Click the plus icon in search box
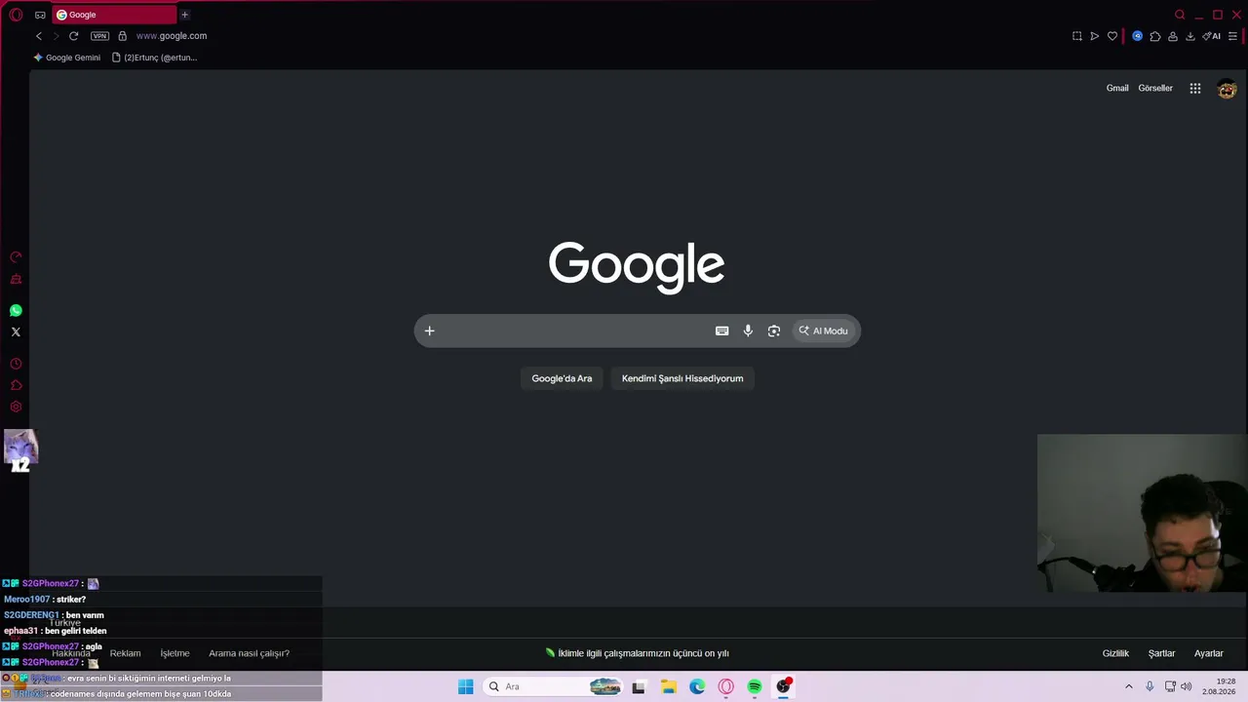1248x702 pixels. click(429, 331)
